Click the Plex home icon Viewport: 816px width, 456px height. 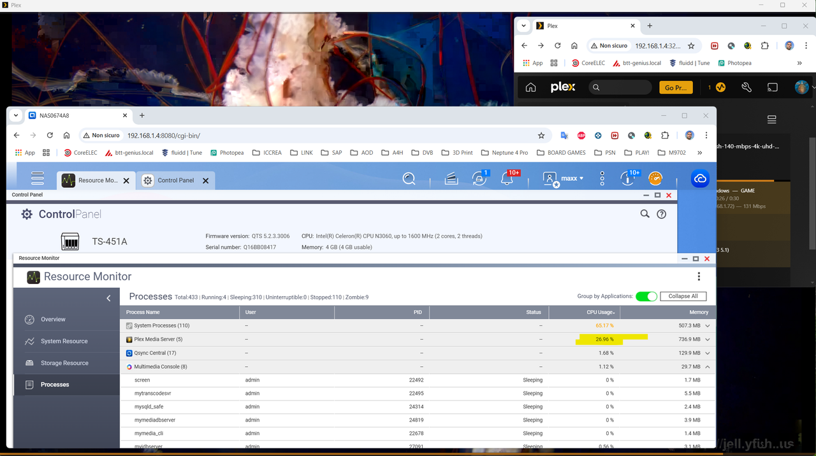(x=530, y=87)
